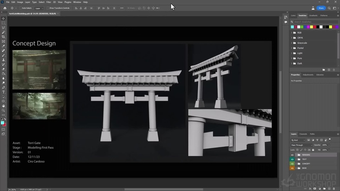
Task: Expand the RGB swatch folder
Action: (x=292, y=32)
